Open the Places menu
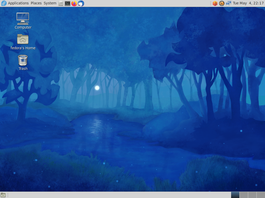This screenshot has width=265, height=198. click(36, 3)
